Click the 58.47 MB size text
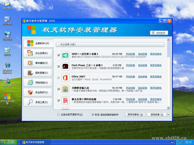Screen dimensions: 194x145 (117, 77)
